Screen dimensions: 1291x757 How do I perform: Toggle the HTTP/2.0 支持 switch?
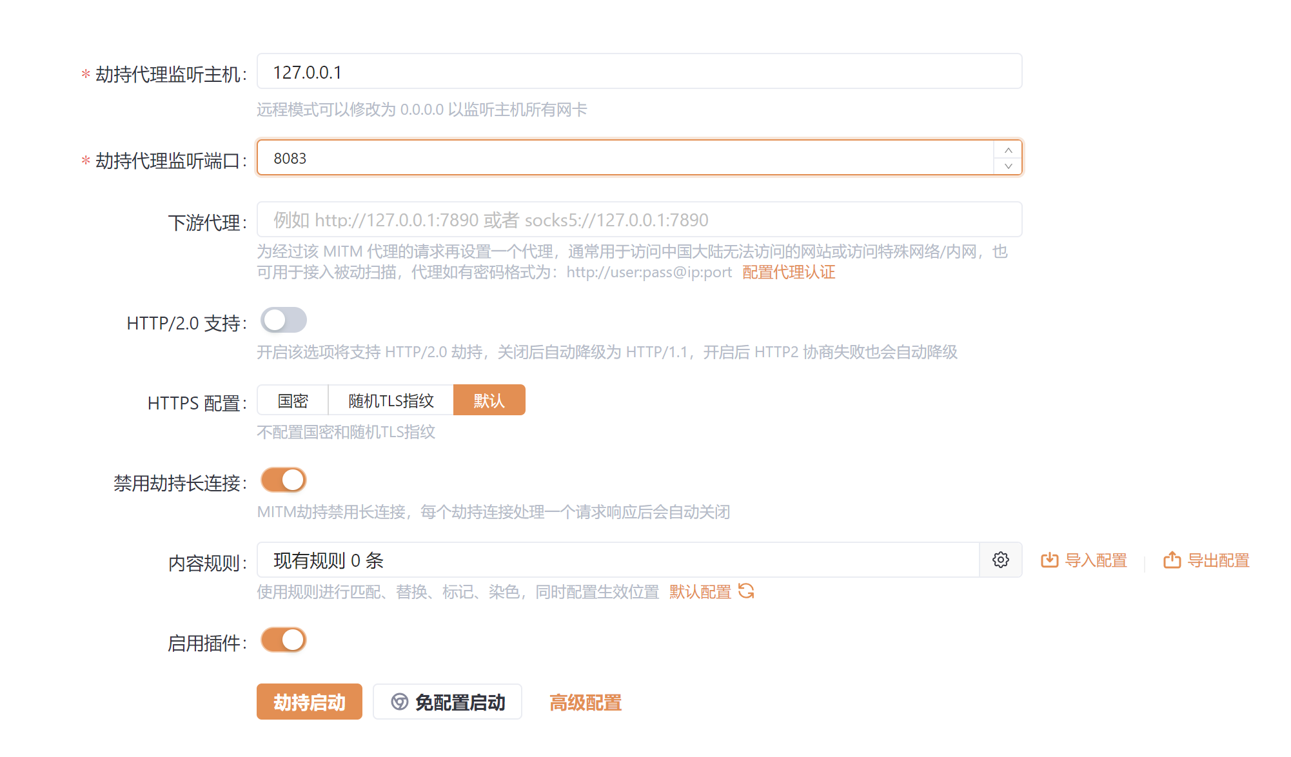point(283,320)
